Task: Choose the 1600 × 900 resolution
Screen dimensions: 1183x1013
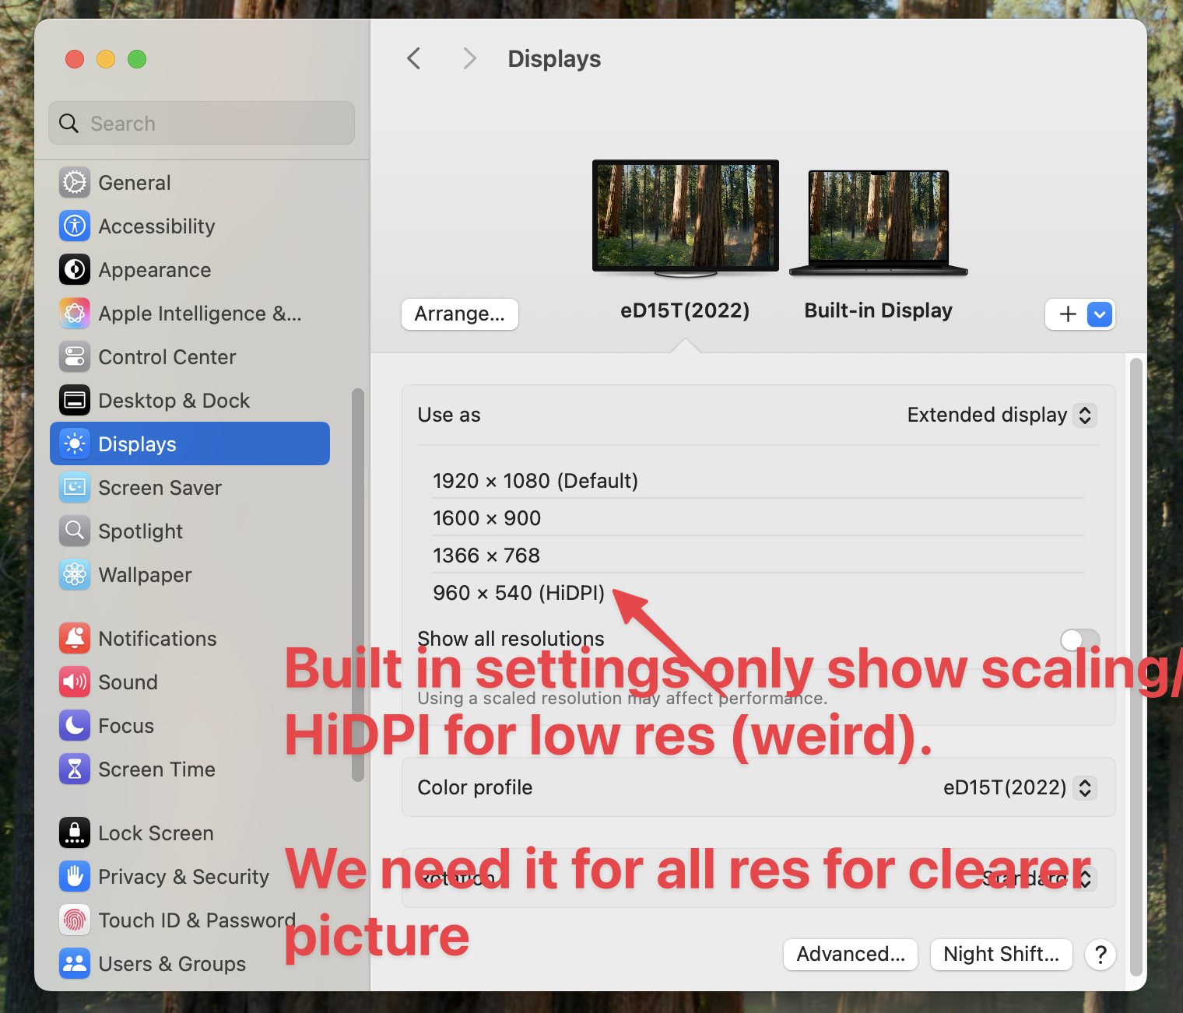Action: [486, 518]
